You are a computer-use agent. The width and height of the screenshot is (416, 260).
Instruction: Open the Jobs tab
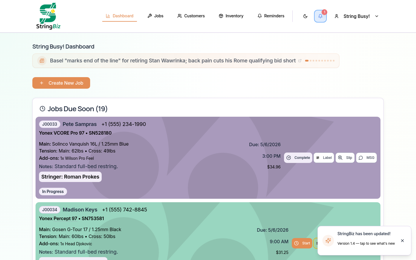point(155,16)
